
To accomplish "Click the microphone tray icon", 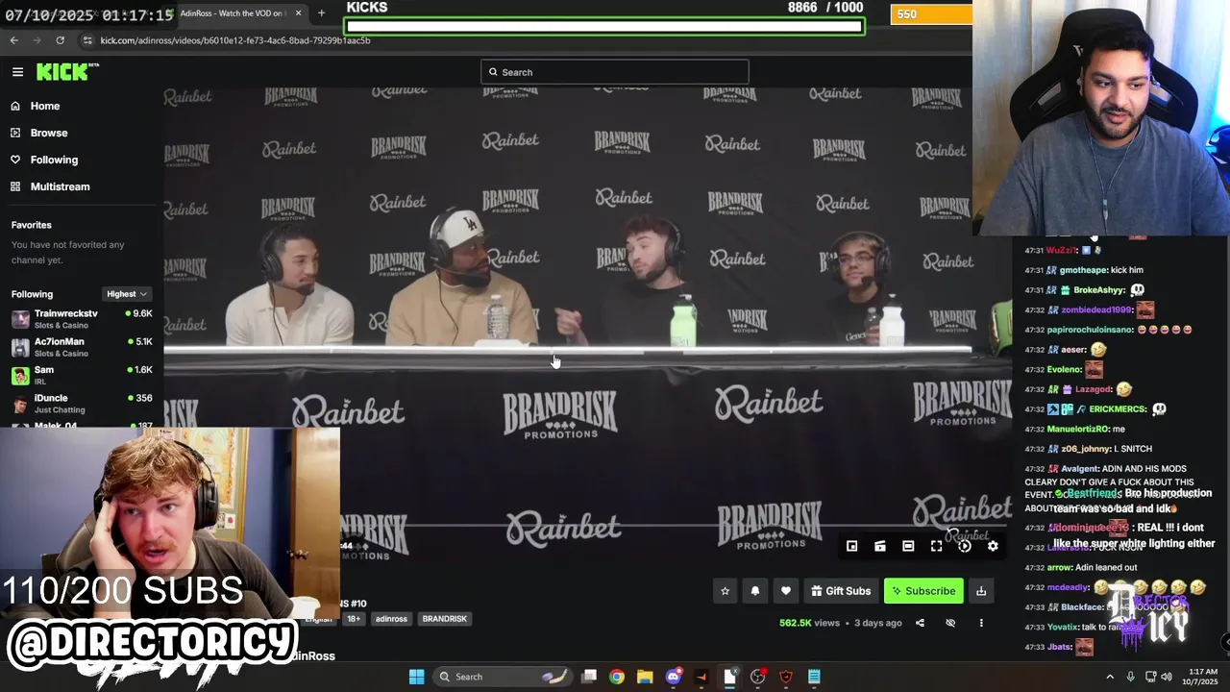I will 1130,677.
